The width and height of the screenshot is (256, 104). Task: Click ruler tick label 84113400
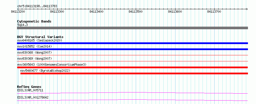click(x=96, y=12)
